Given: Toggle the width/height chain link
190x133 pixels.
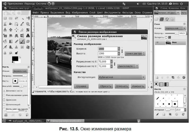Looking at the screenshot, I should click(122, 51).
